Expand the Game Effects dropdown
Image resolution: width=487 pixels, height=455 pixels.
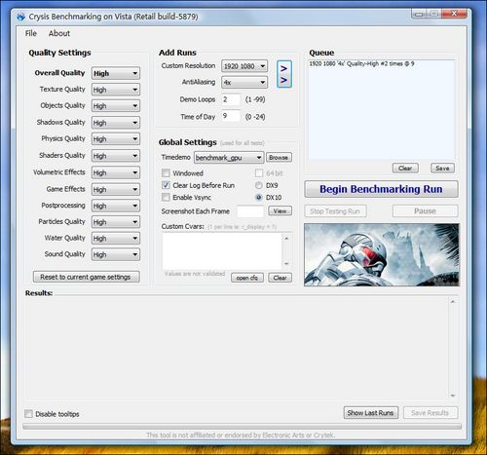click(116, 189)
